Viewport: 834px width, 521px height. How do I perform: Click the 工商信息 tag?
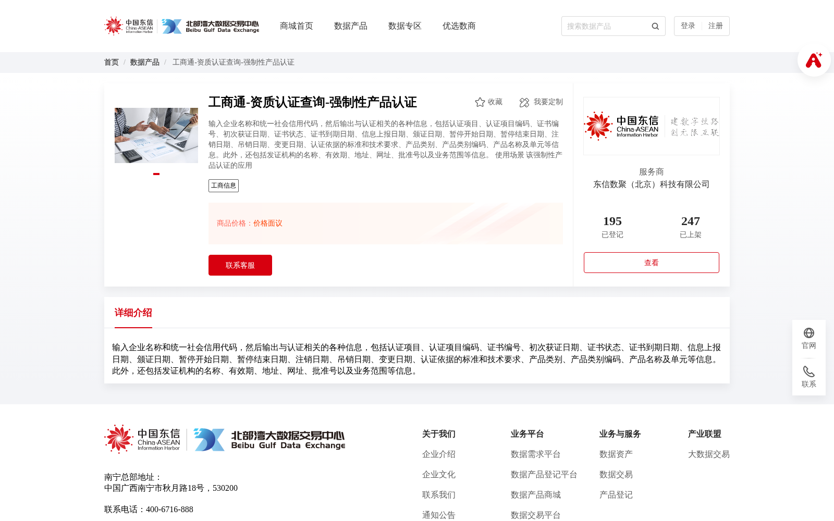click(224, 185)
